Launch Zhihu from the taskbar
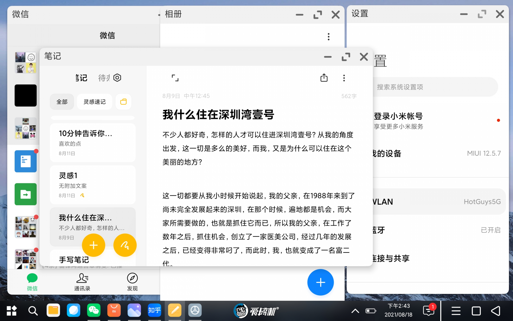This screenshot has width=513, height=321. coord(154,311)
